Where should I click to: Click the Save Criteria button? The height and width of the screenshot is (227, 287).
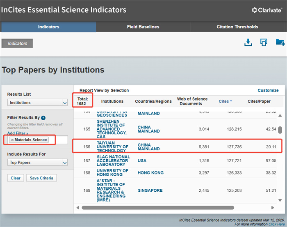coord(41,178)
